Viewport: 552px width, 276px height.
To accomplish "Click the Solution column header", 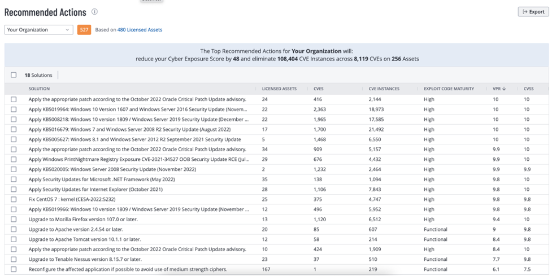I will click(x=39, y=89).
